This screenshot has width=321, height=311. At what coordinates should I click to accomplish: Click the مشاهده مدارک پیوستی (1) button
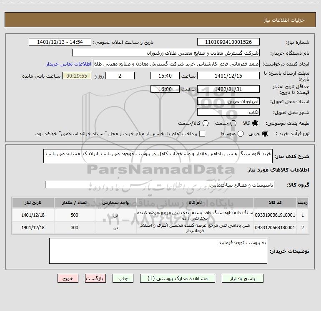point(178,278)
